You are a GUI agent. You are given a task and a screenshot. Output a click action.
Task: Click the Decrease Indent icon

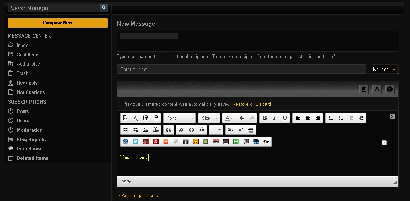point(351,118)
